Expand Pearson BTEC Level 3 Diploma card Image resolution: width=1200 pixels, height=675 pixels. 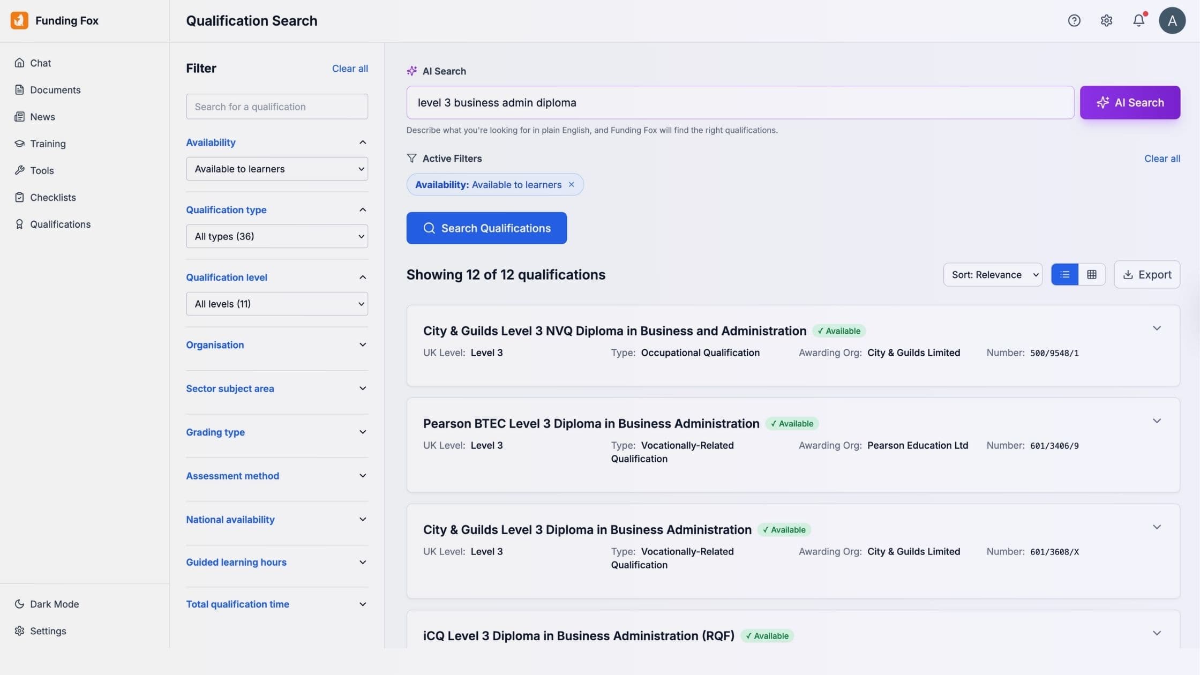1157,421
